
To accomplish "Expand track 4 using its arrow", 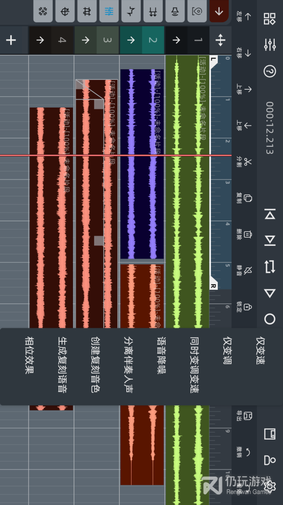I will click(40, 40).
